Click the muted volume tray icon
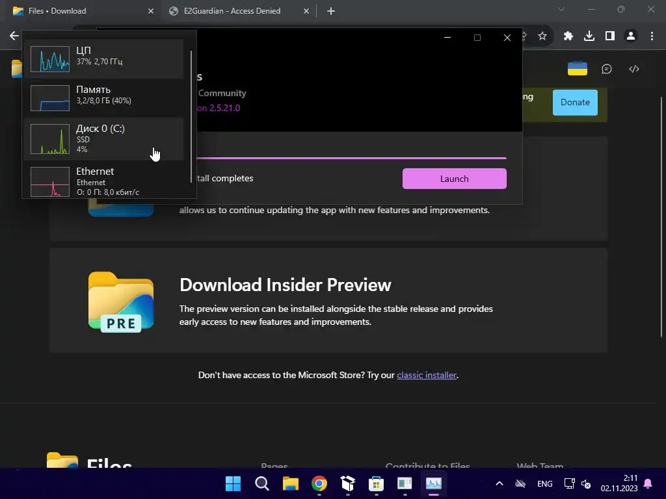This screenshot has width=666, height=499. pos(586,483)
